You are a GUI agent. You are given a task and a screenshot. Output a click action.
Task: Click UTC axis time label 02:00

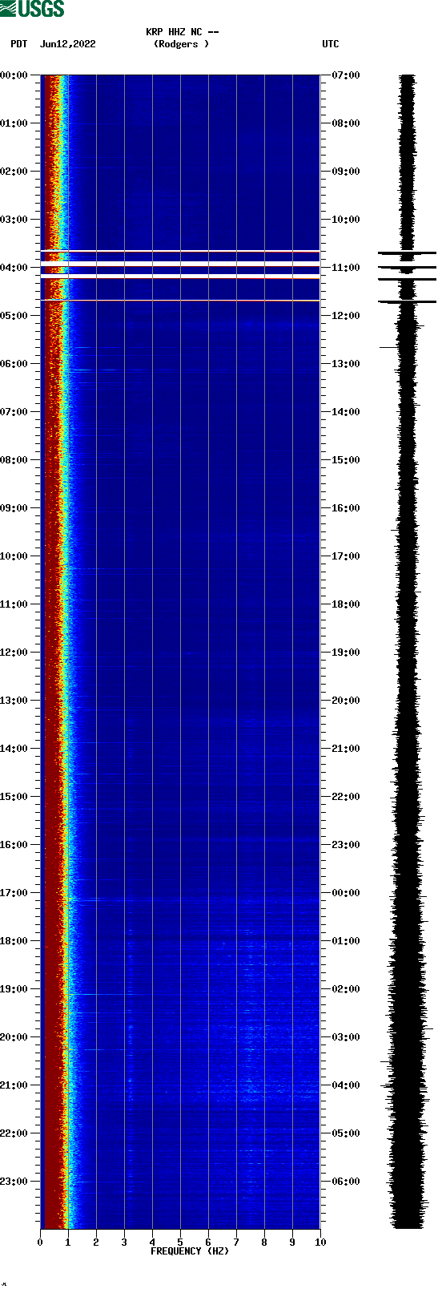[x=346, y=989]
